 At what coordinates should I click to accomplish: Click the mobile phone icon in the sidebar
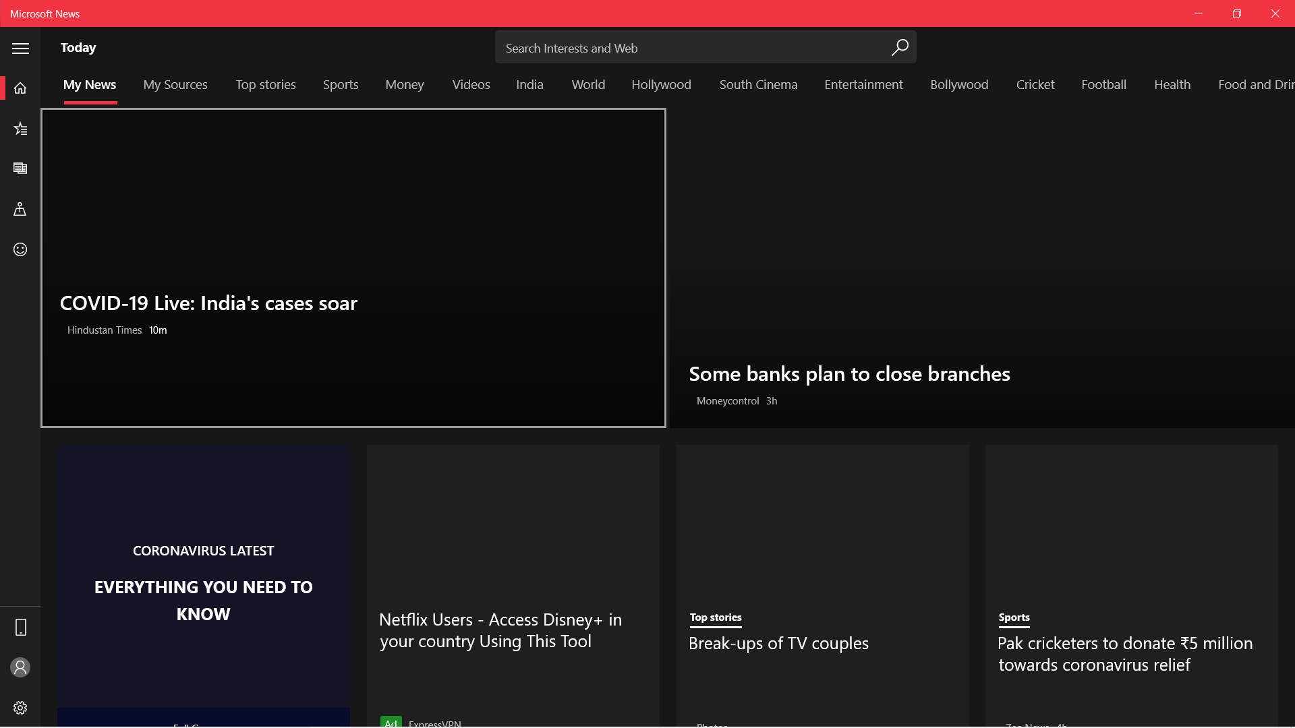point(21,627)
